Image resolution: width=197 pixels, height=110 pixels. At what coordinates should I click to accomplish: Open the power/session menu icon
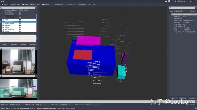[195, 1]
